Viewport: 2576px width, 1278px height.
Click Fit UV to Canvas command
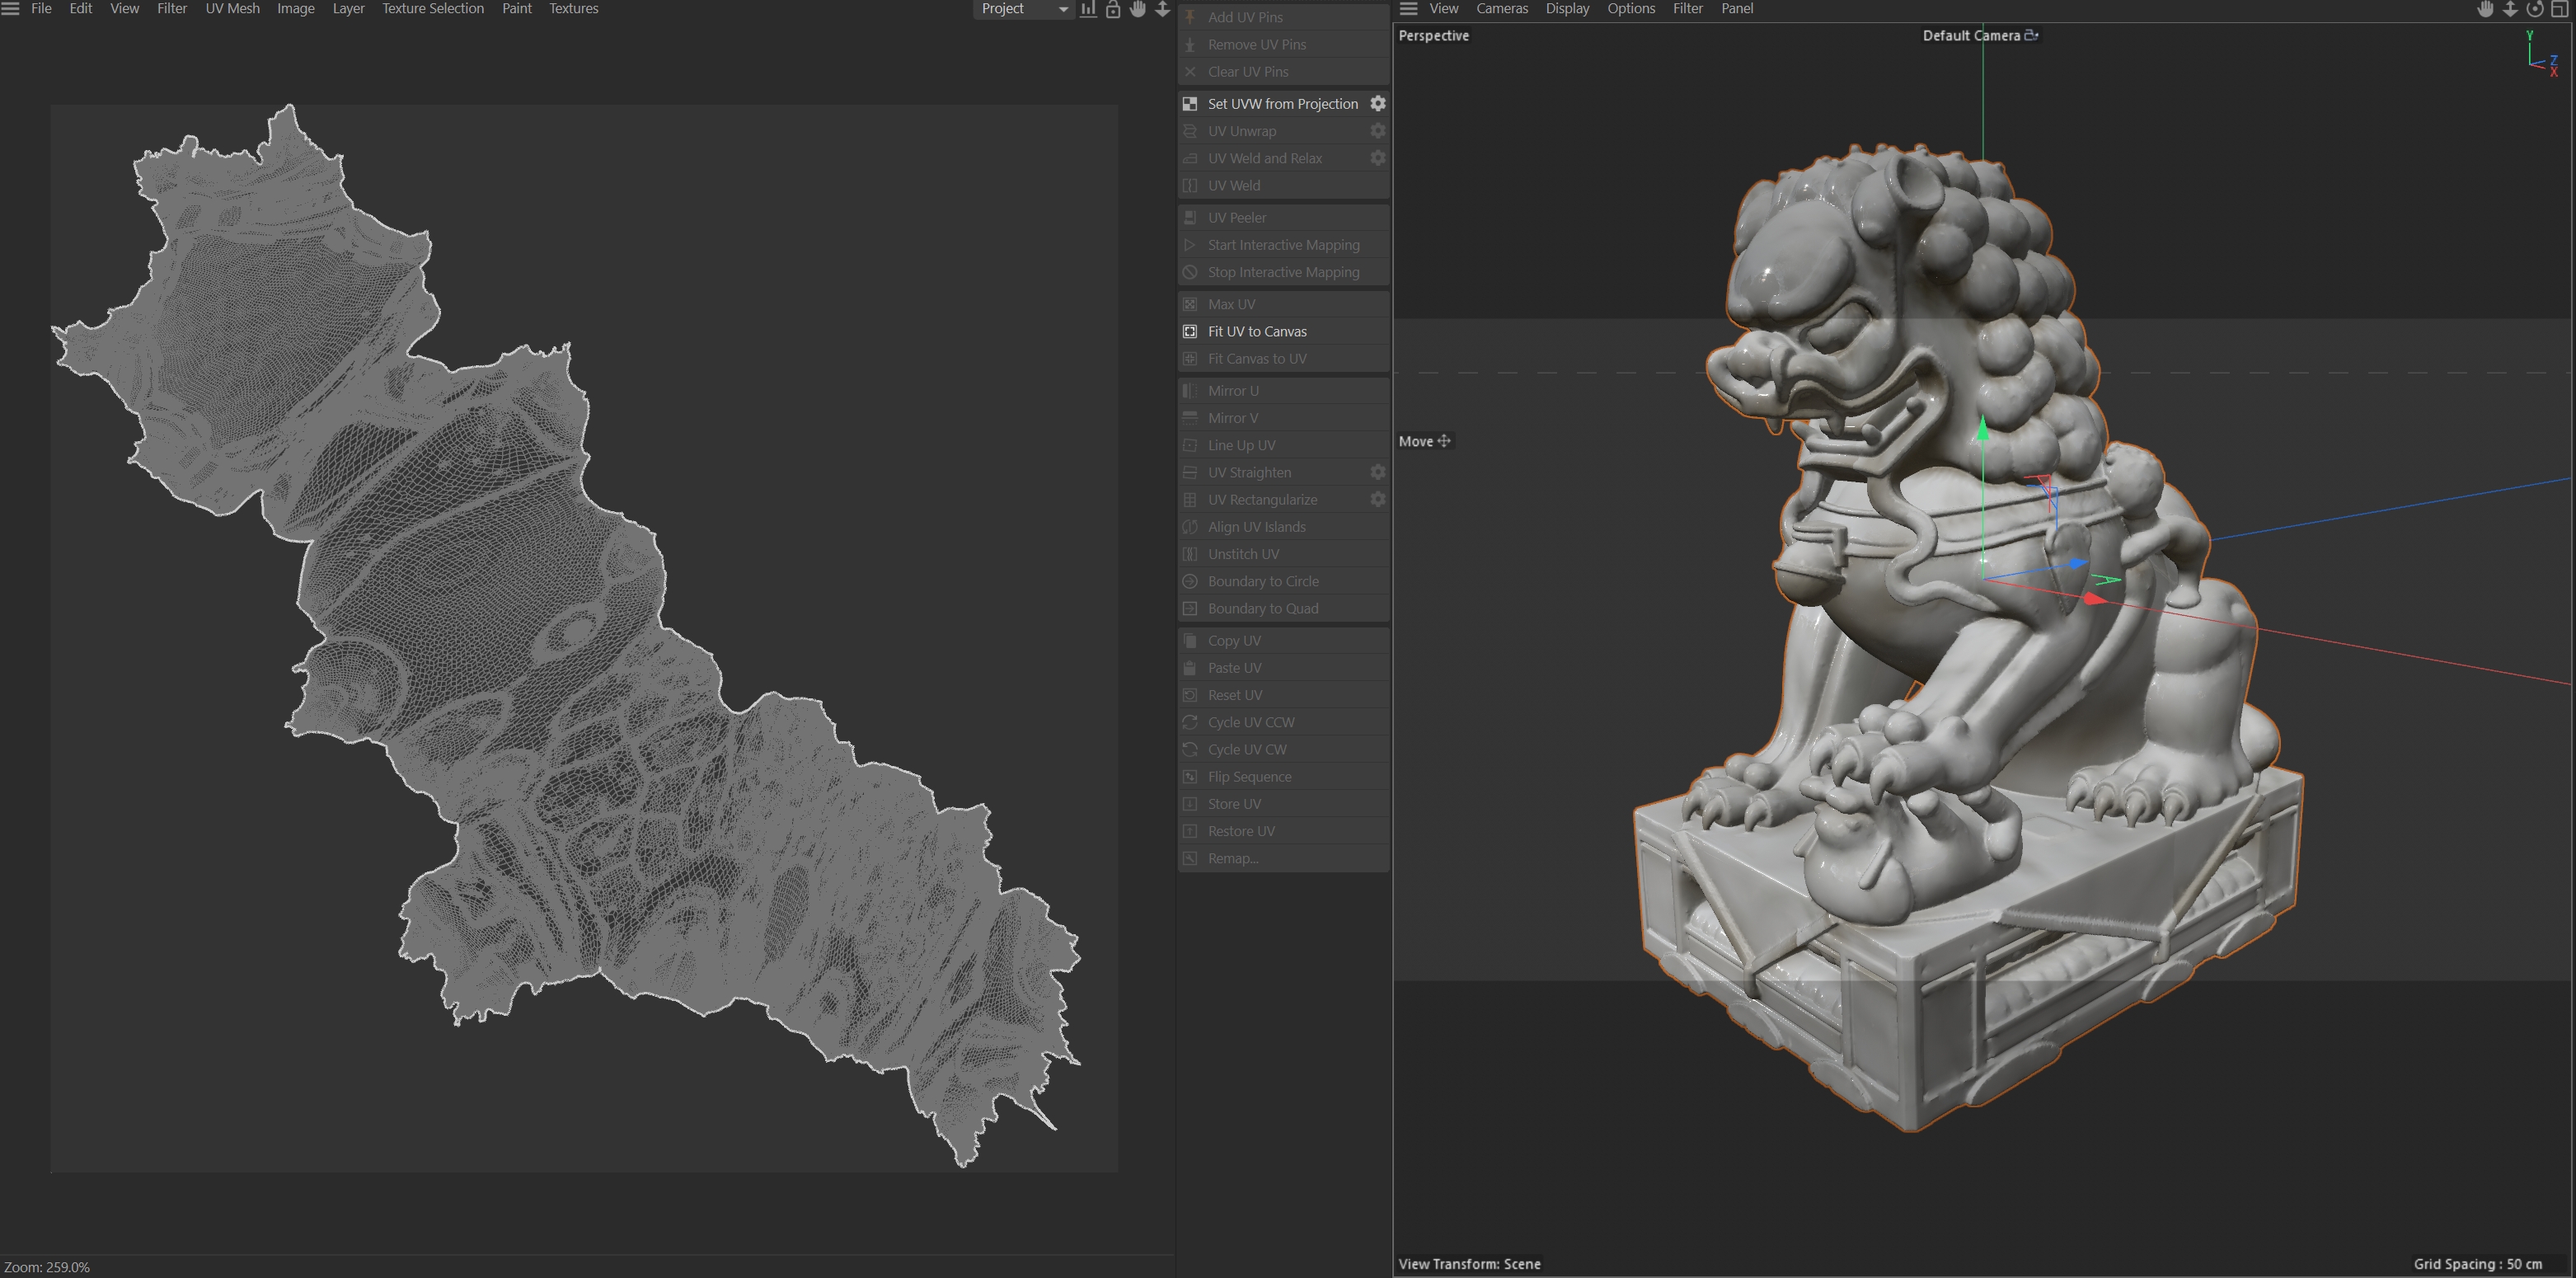(1256, 331)
